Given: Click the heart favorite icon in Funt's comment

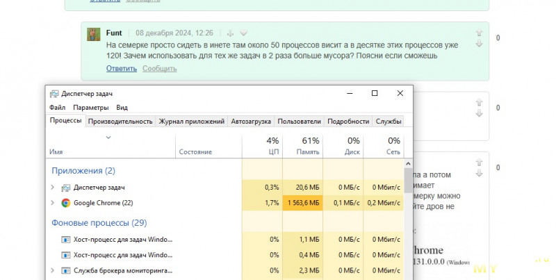Looking at the screenshot, I should (243, 33).
